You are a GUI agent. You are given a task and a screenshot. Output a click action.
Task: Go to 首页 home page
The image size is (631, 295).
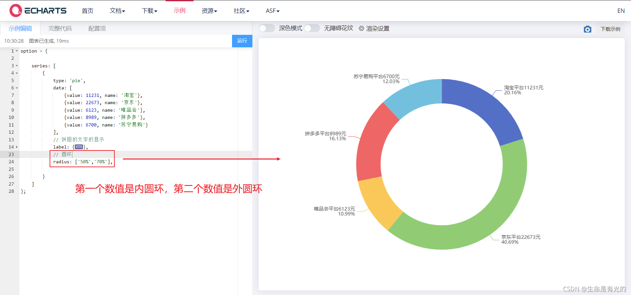coord(87,11)
